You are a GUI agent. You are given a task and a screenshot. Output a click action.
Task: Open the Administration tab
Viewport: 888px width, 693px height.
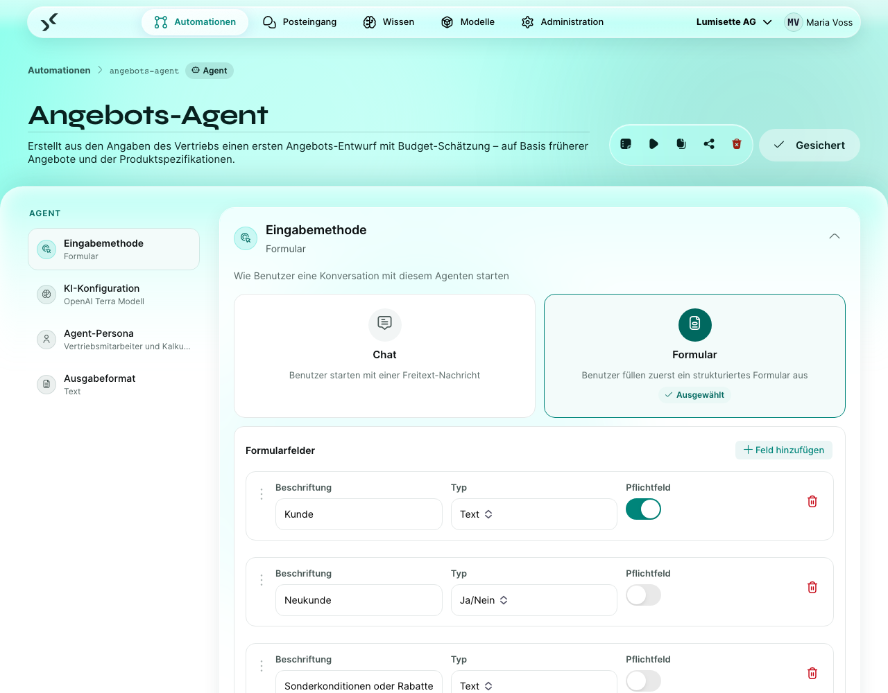563,22
